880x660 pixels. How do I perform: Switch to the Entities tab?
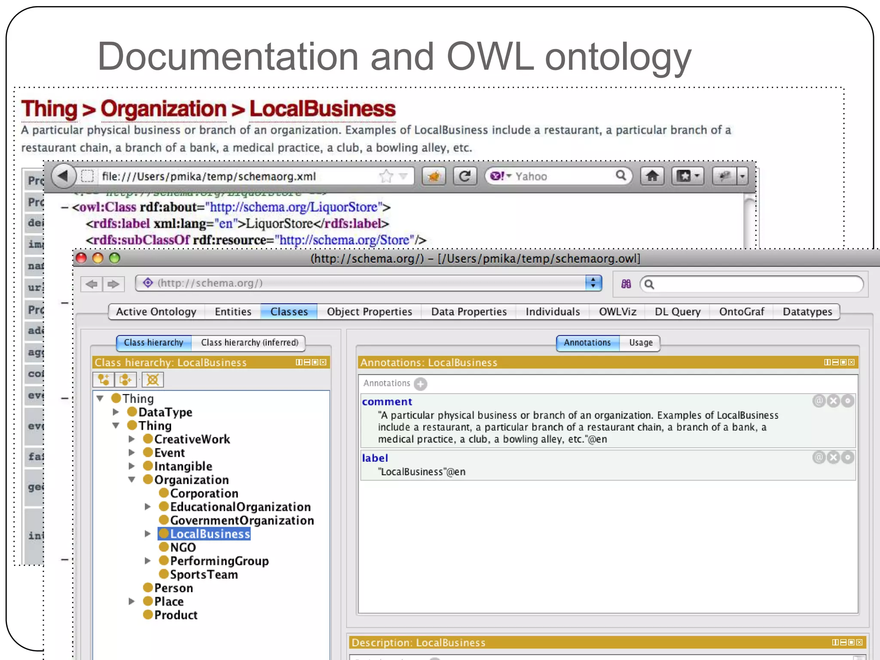(x=233, y=312)
